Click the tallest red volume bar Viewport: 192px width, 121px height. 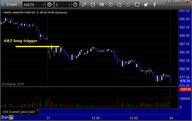pyautogui.click(x=170, y=98)
